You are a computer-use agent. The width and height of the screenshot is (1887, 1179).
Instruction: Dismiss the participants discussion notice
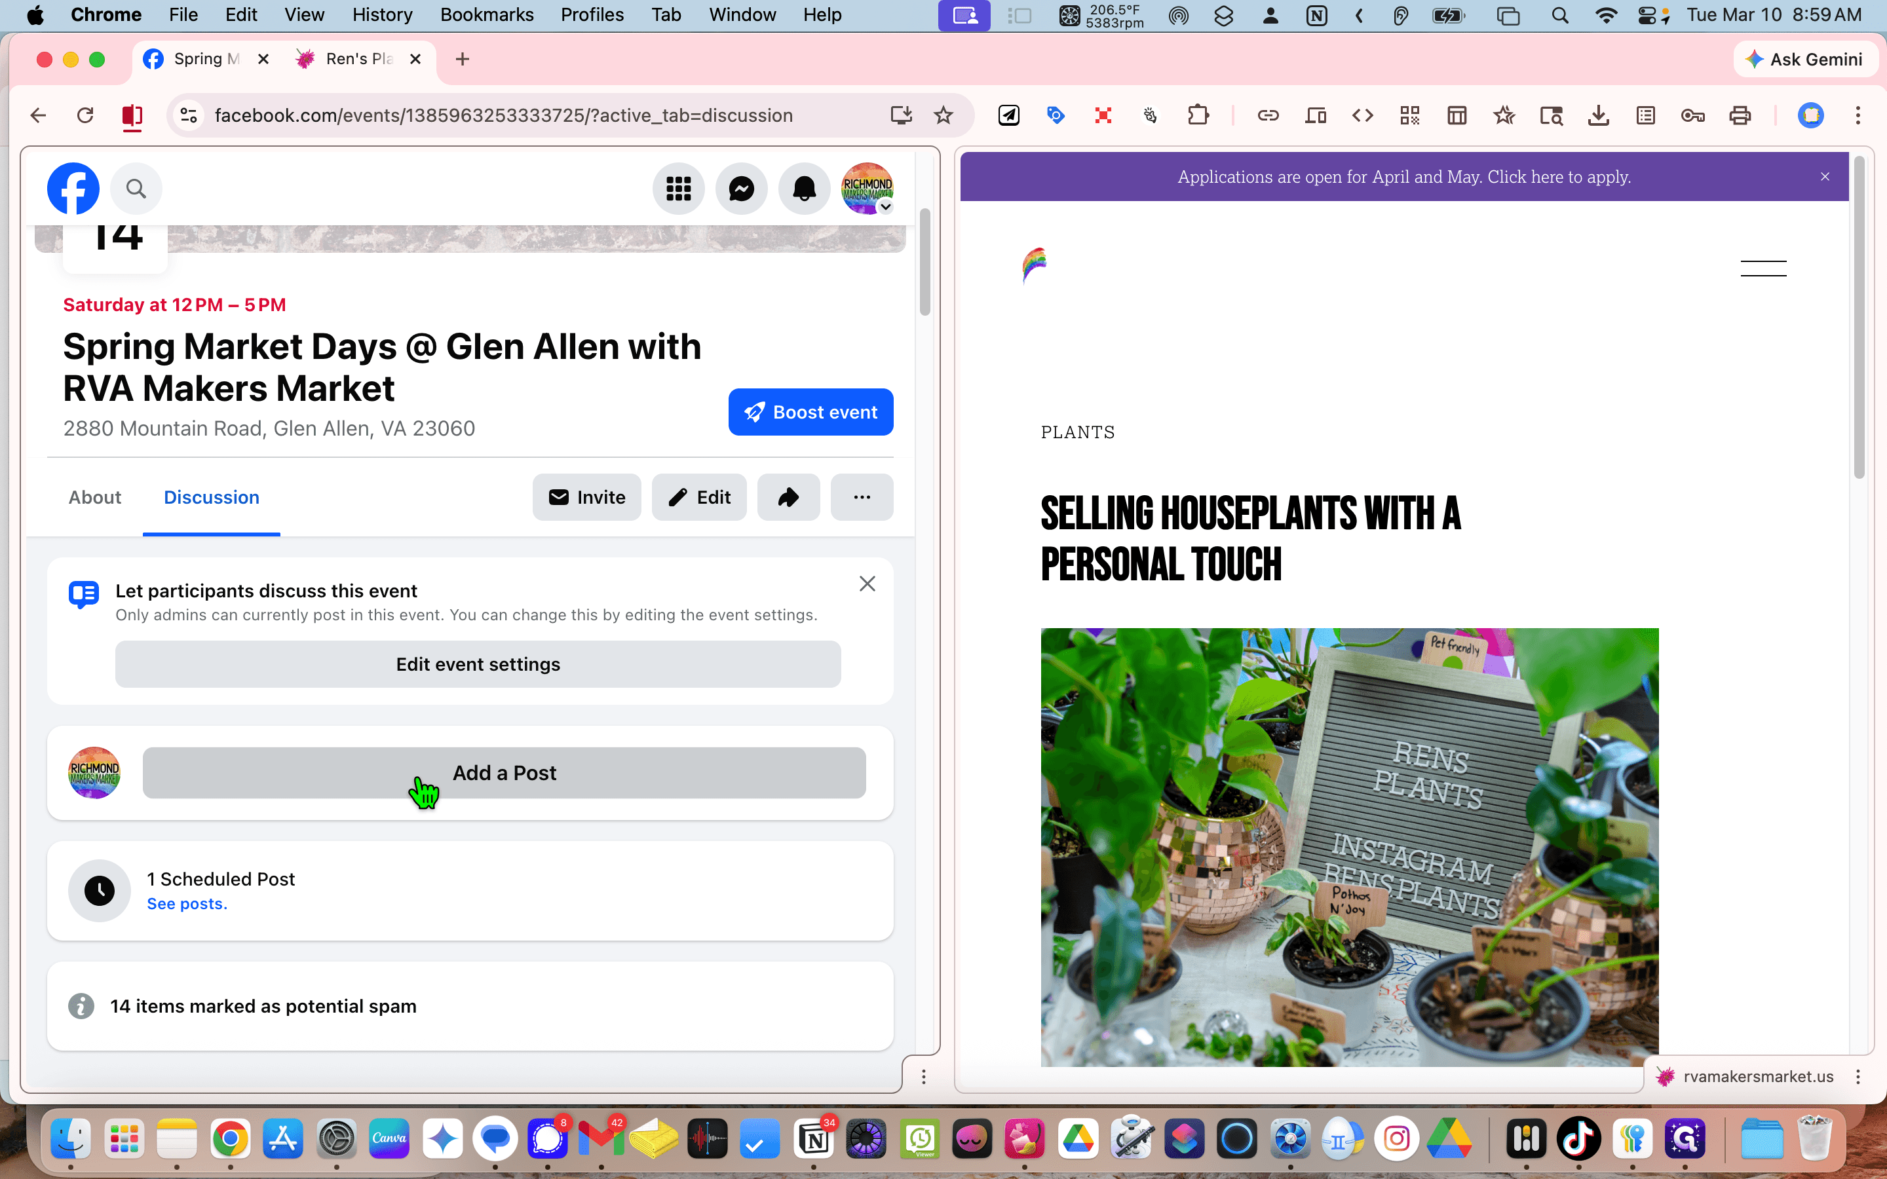[x=867, y=583]
